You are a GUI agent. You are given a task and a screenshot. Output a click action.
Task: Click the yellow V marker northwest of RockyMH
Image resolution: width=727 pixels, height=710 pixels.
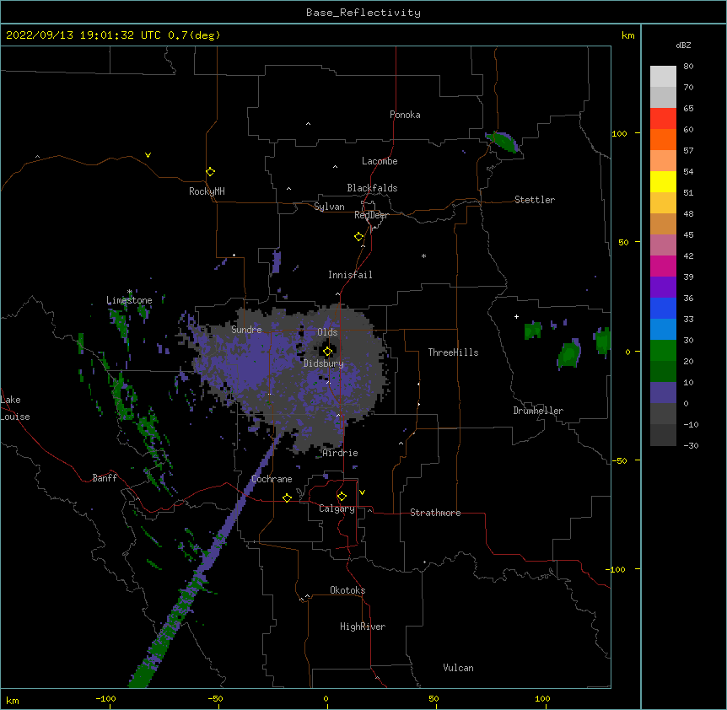[x=148, y=155]
